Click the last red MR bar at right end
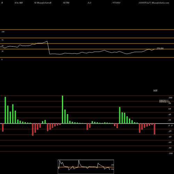Screen dimensions: 174x174 pos(155,129)
